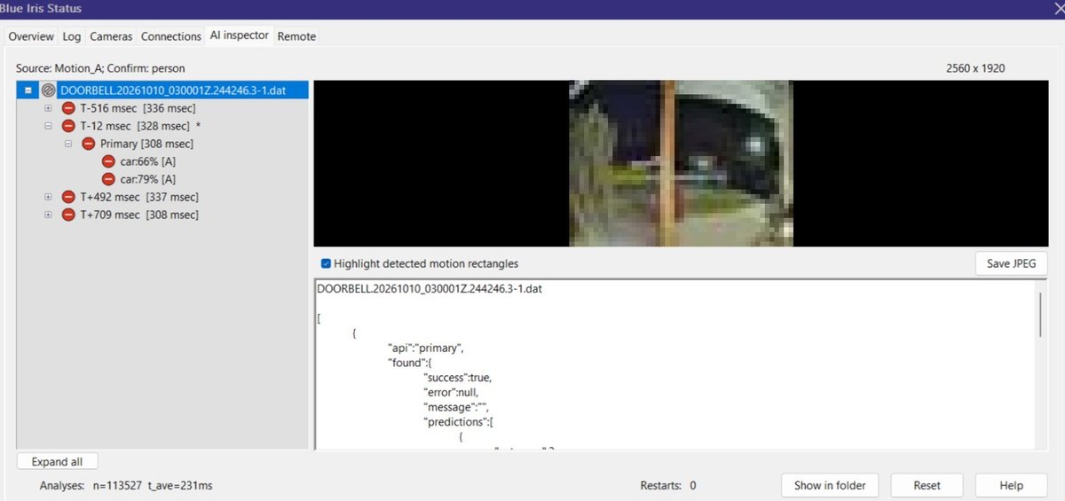Select the AI inspector tab
The width and height of the screenshot is (1065, 501).
(240, 35)
